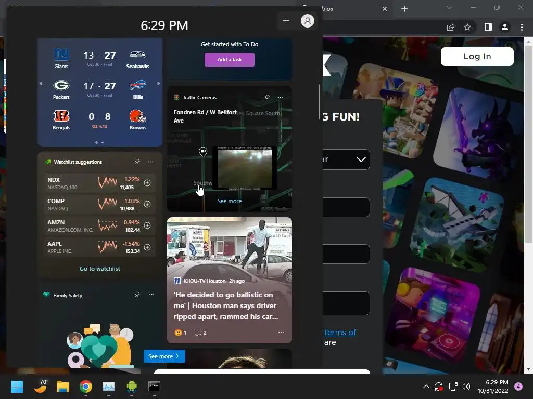Pin the Family Safety widget

137,295
